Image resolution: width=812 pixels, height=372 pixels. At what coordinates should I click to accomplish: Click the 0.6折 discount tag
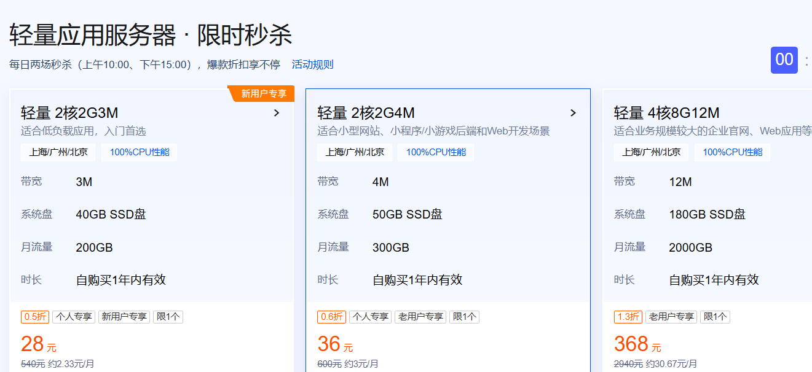[x=331, y=317]
